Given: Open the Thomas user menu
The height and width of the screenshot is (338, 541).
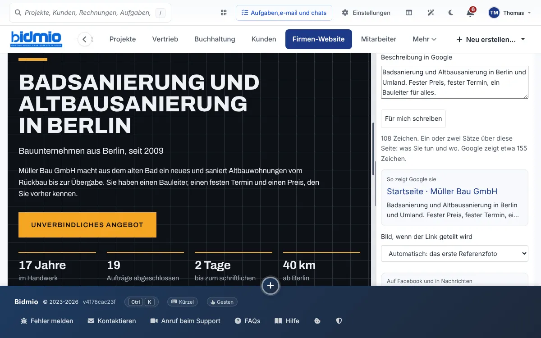Looking at the screenshot, I should pyautogui.click(x=510, y=13).
